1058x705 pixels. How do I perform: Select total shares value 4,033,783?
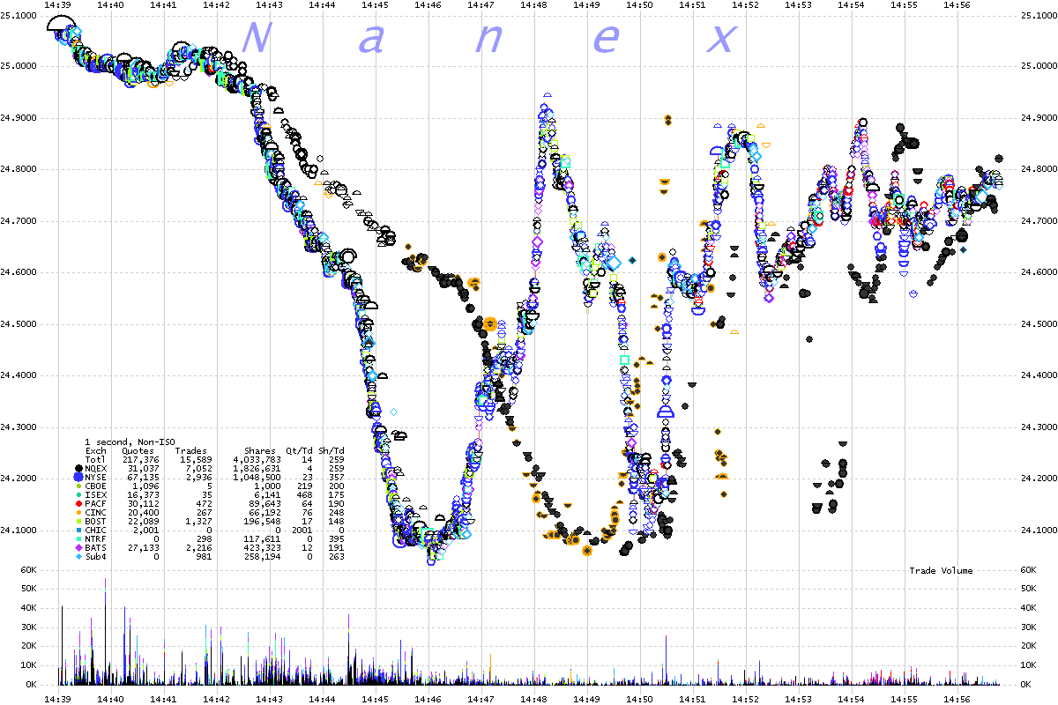click(x=257, y=459)
